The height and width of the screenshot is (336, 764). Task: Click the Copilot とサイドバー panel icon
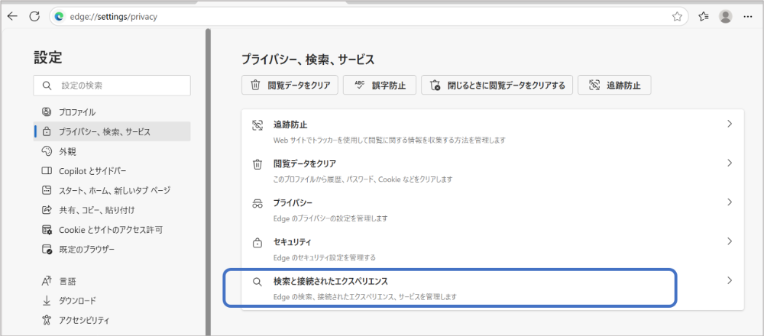[47, 171]
